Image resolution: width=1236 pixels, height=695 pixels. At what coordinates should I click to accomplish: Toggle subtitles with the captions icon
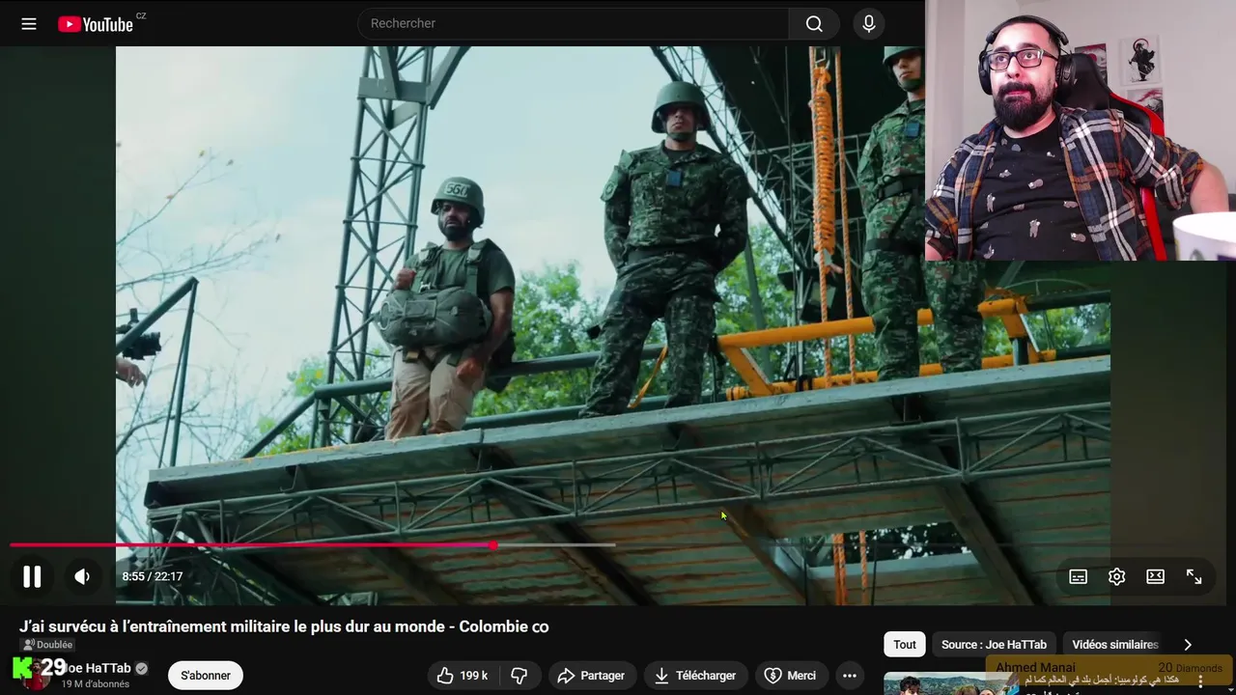pyautogui.click(x=1079, y=576)
